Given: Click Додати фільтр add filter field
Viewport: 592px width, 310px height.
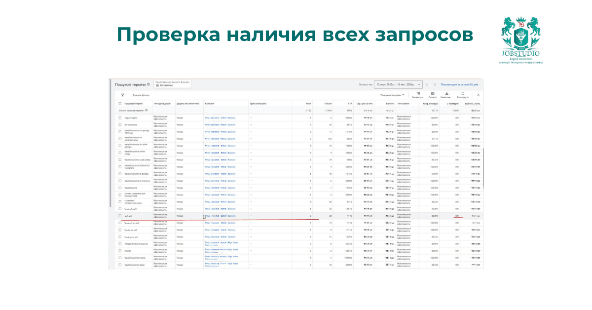Looking at the screenshot, I should click(x=141, y=95).
